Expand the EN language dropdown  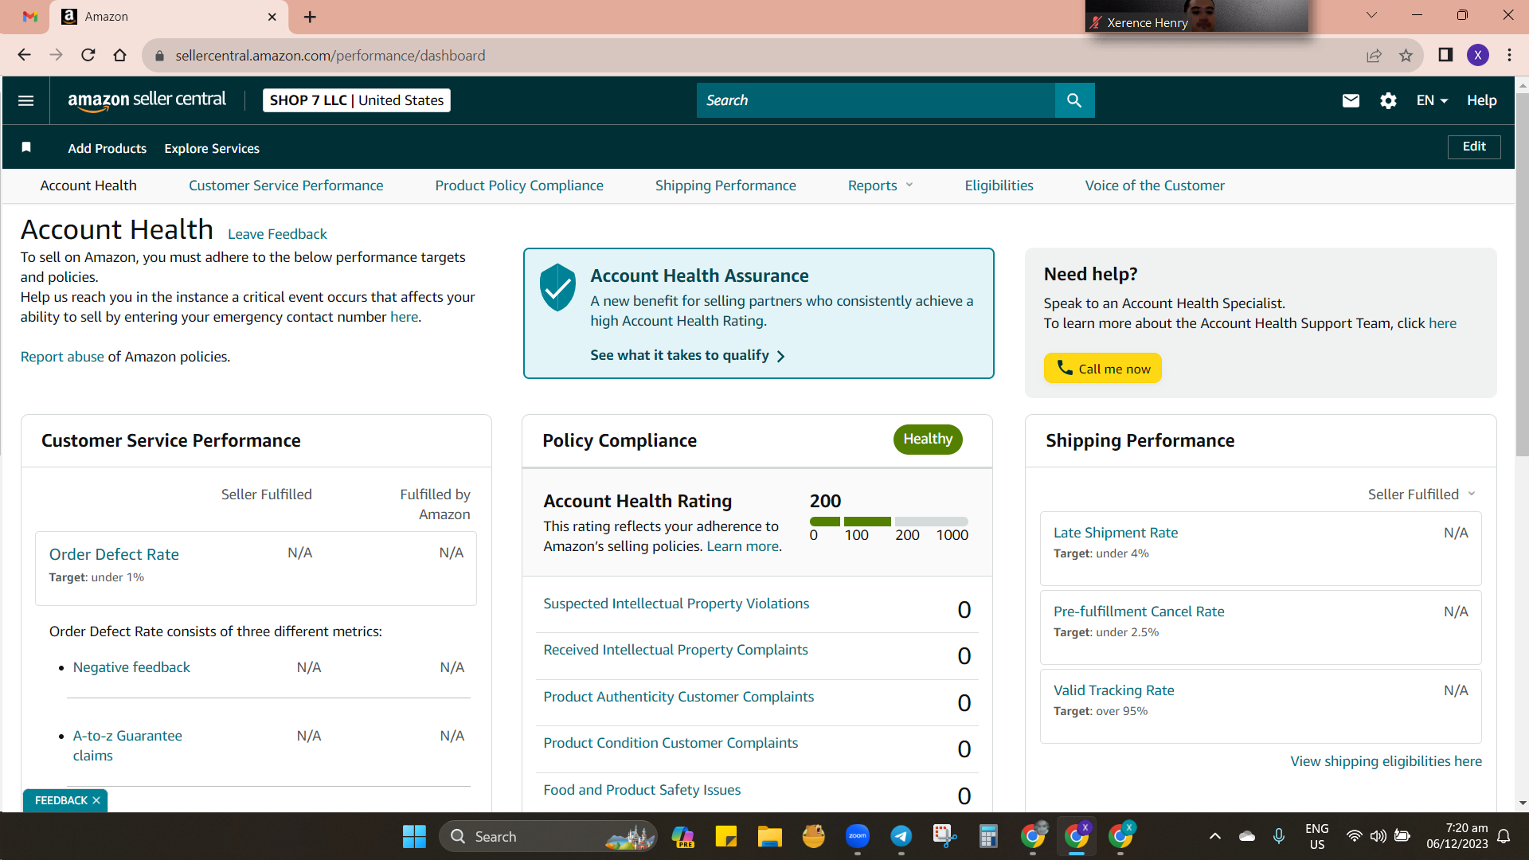1432,100
